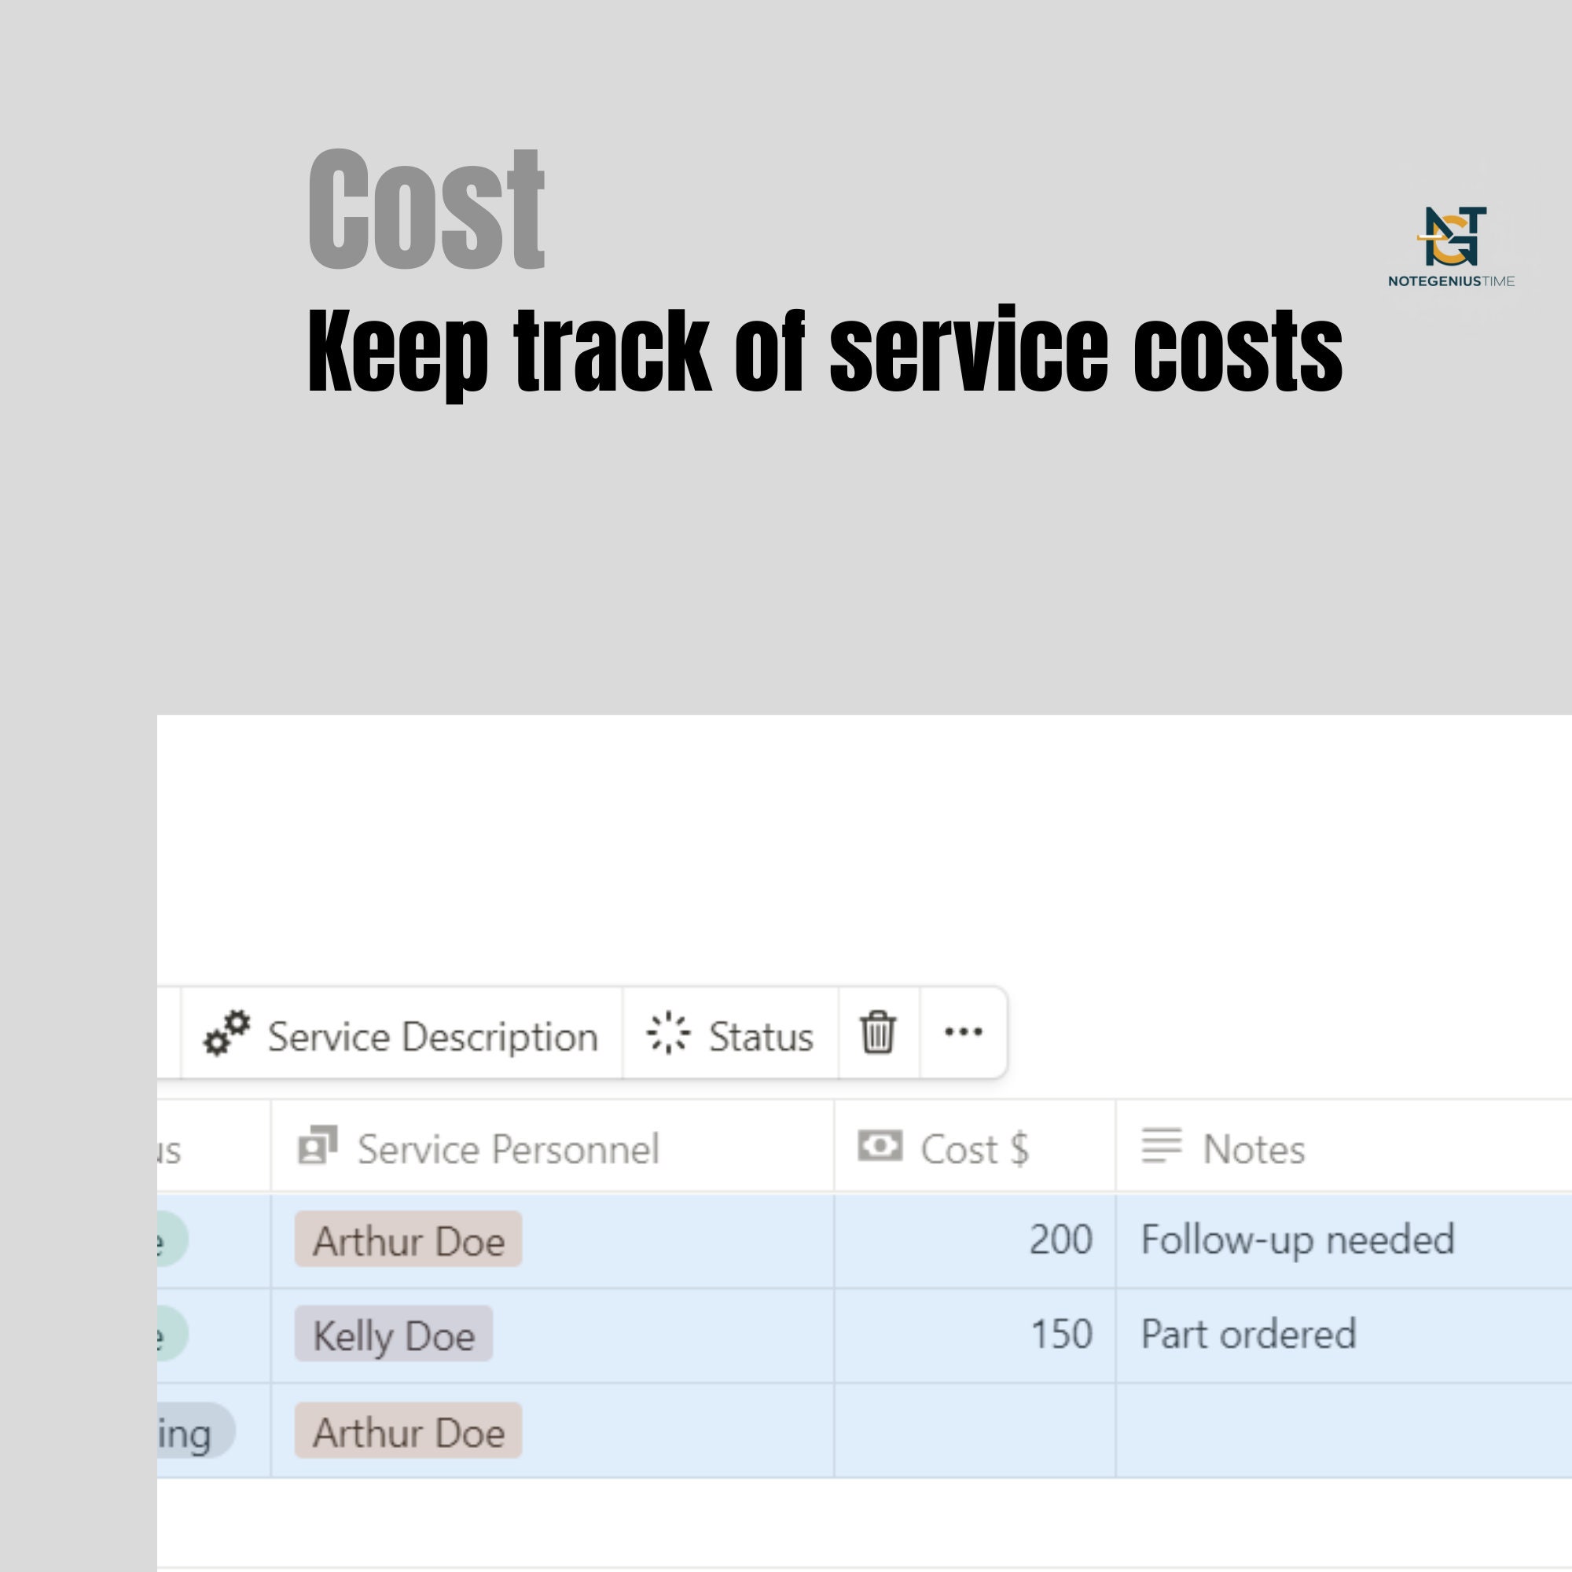
Task: Click the contact card icon in Service Personnel header
Action: point(316,1148)
